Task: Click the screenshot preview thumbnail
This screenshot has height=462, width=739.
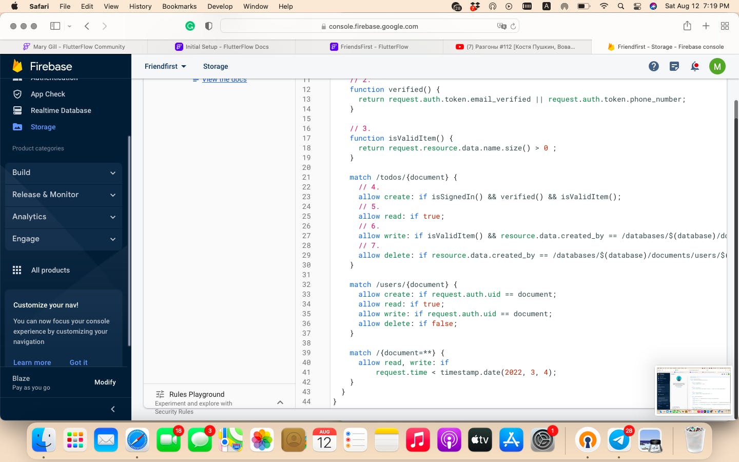Action: (x=693, y=390)
